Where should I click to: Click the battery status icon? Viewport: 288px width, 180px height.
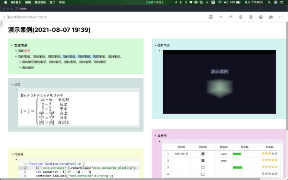[x=239, y=2]
